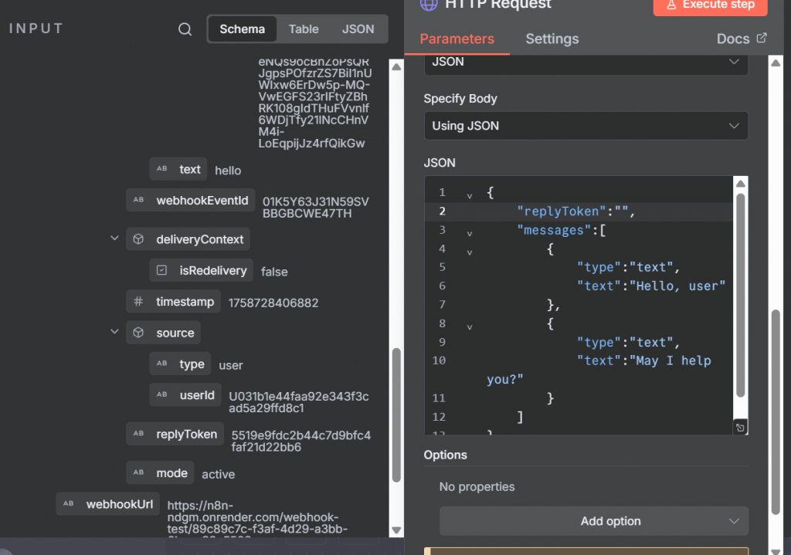The height and width of the screenshot is (555, 791).
Task: Click the string type icon of webhookUrl
Action: [69, 503]
